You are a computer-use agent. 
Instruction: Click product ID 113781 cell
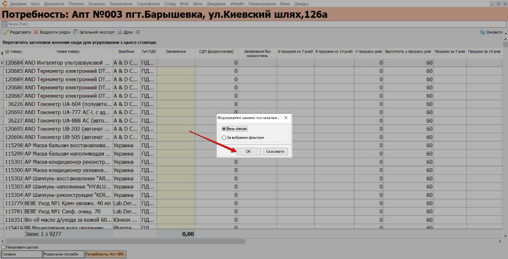pyautogui.click(x=14, y=212)
